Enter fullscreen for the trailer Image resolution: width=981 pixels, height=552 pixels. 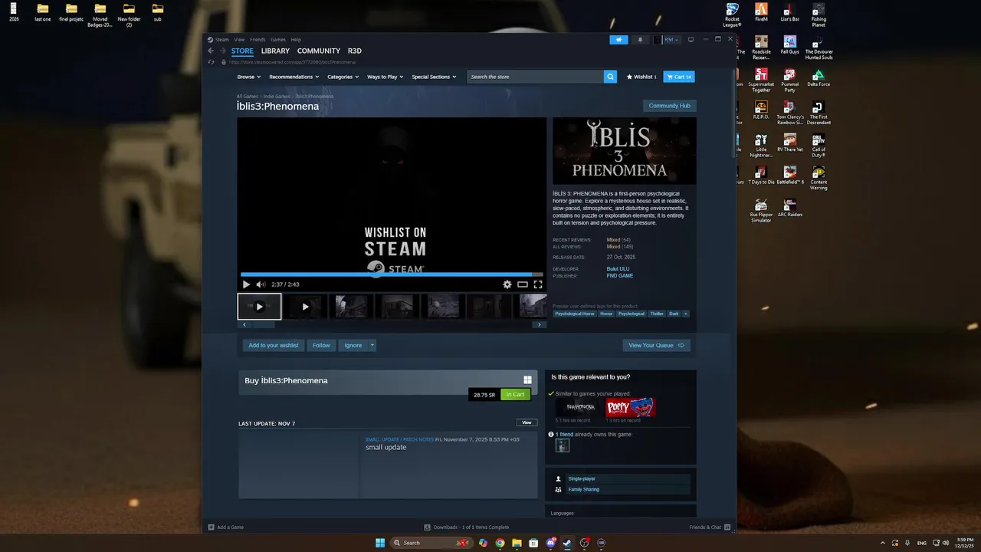point(538,284)
